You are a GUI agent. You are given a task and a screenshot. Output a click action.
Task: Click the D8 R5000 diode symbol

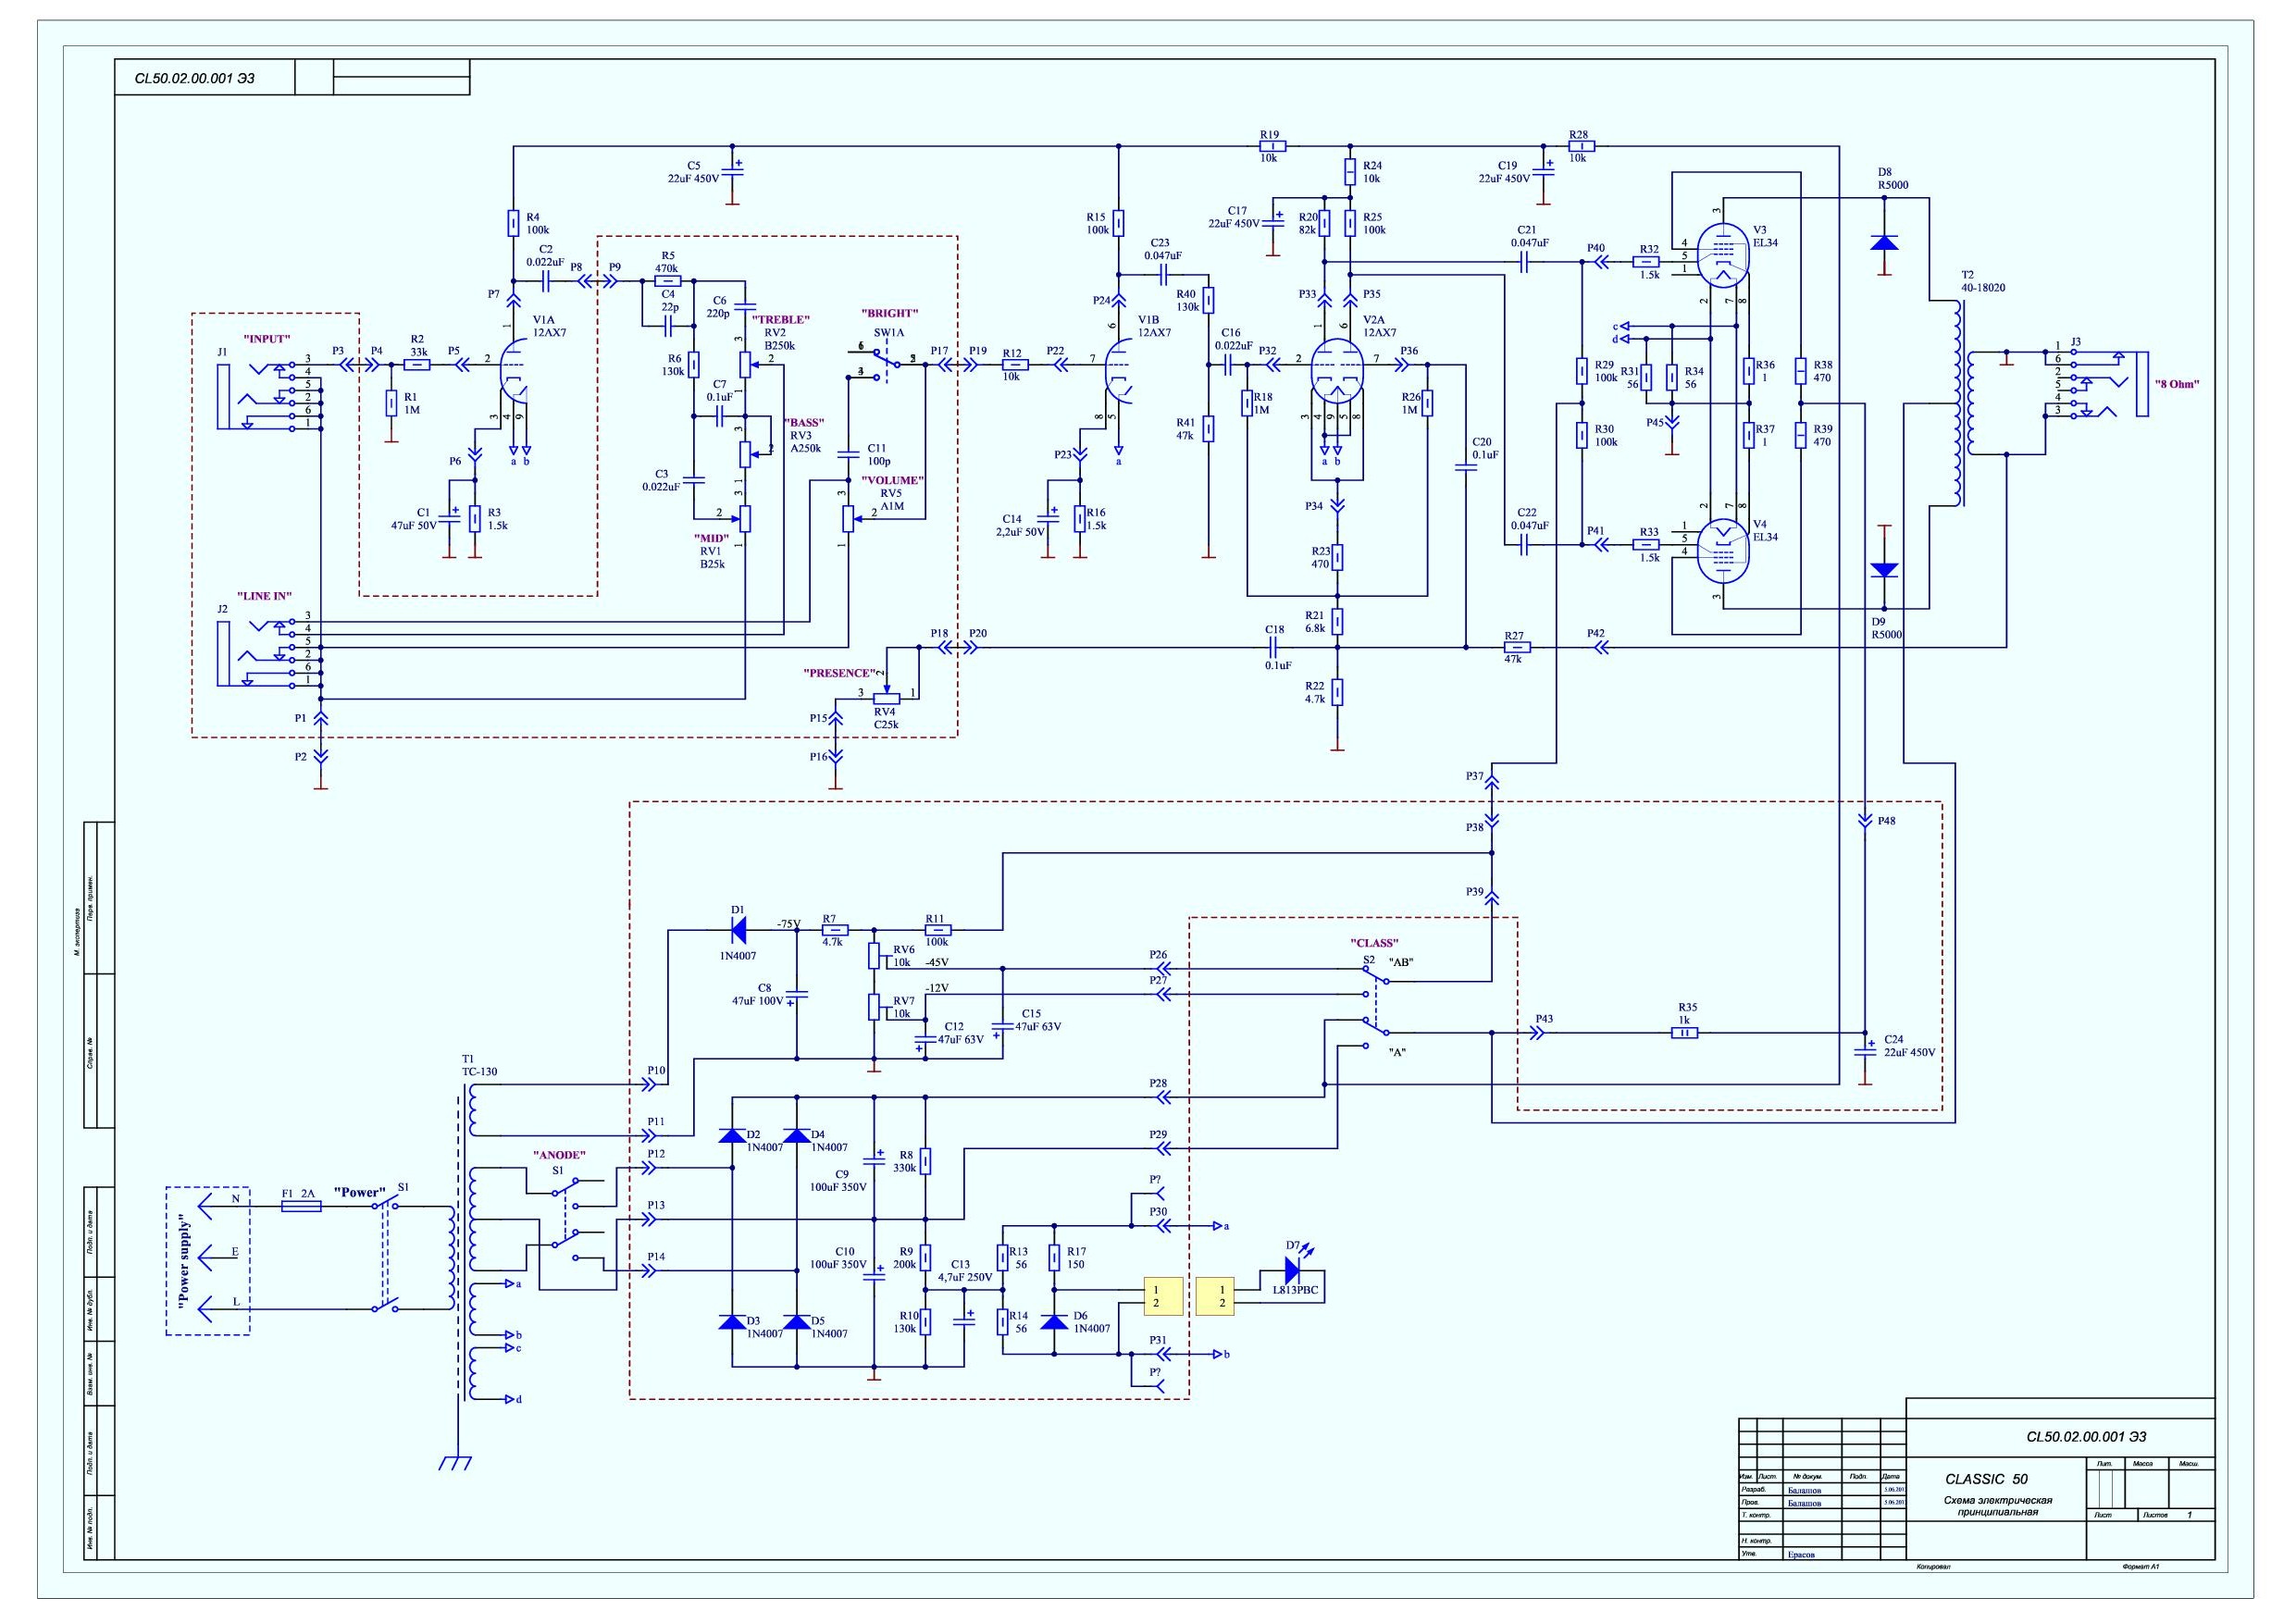[x=1884, y=242]
